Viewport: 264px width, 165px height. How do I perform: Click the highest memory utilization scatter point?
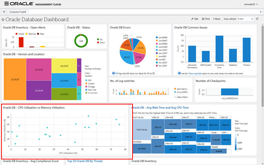88,116
